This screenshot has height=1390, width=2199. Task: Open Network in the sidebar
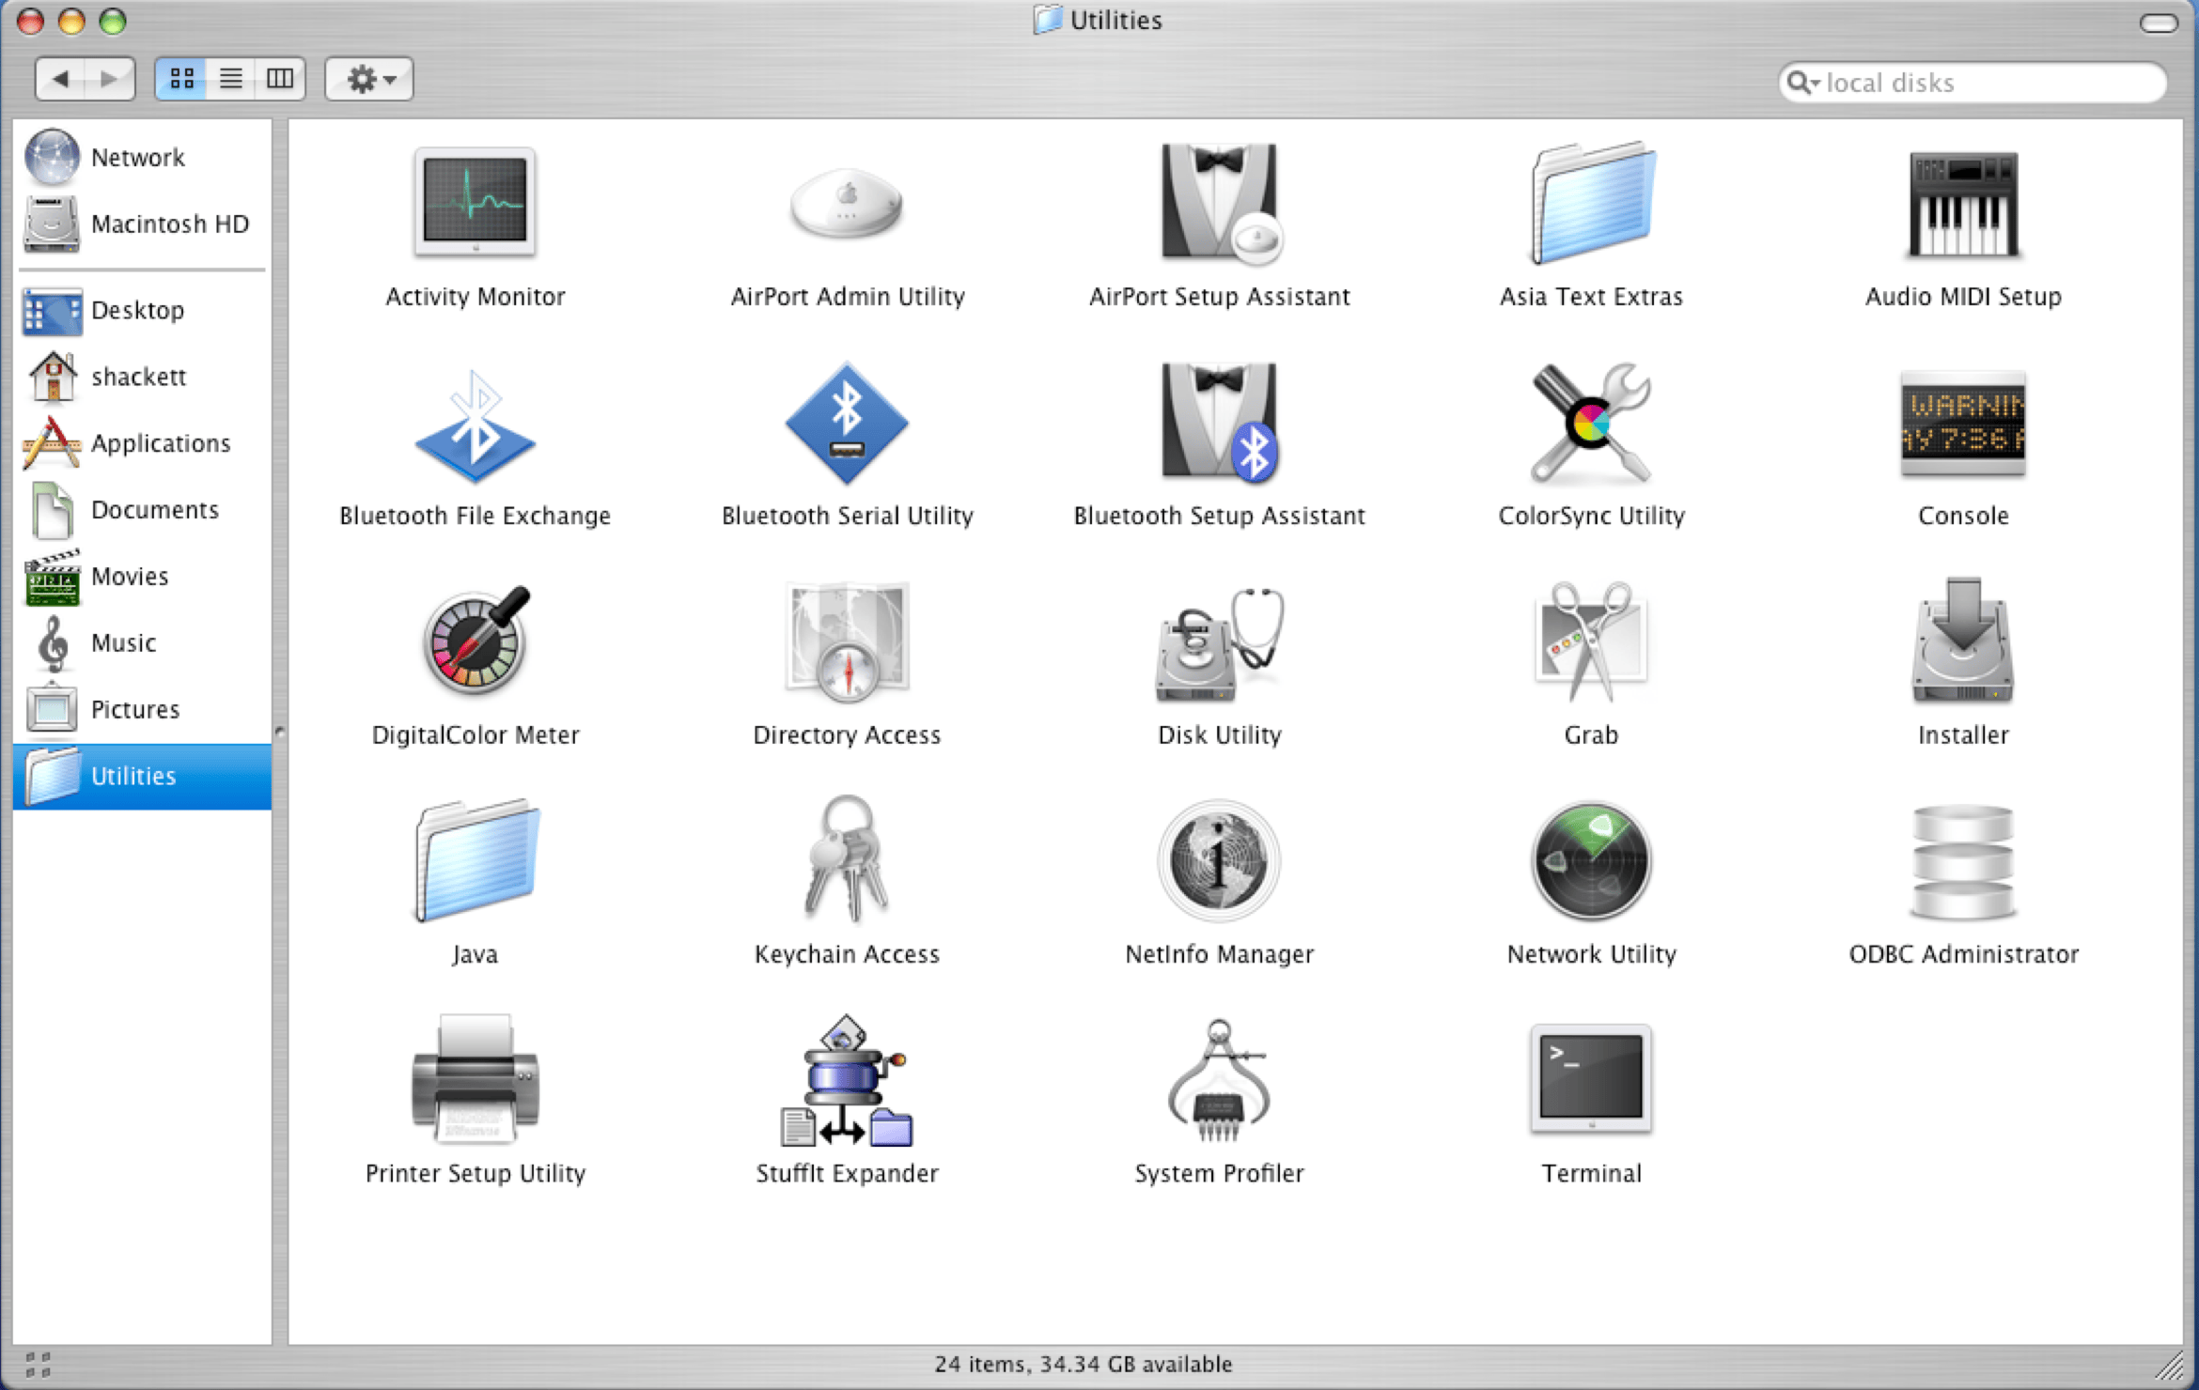[142, 157]
